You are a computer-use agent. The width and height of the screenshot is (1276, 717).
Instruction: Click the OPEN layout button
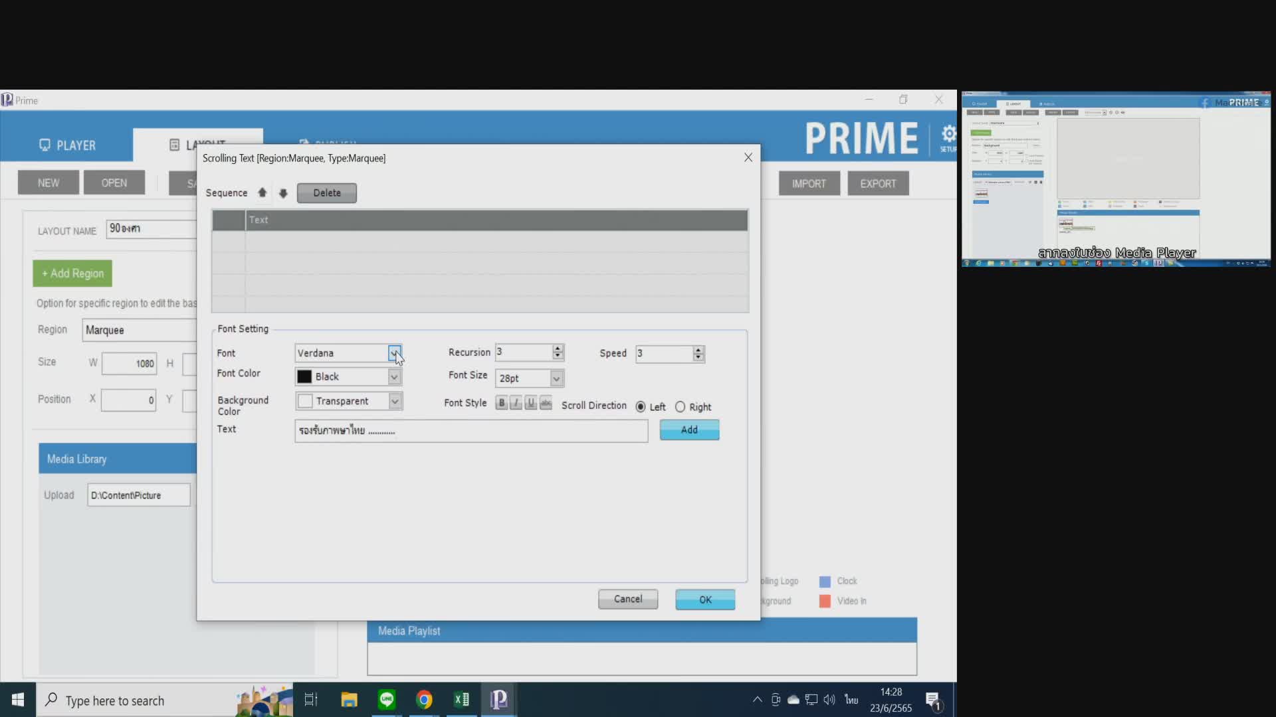pos(114,183)
